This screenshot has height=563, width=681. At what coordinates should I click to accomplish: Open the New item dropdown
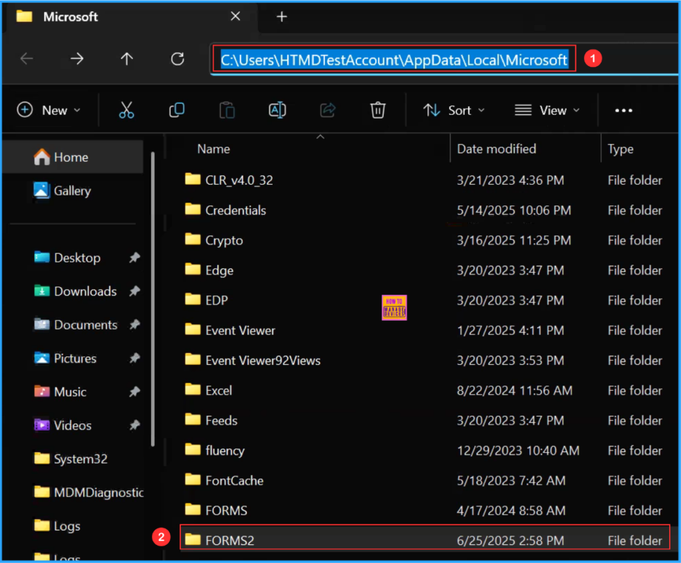(x=49, y=110)
